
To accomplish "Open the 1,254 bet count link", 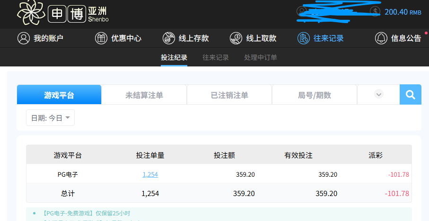I will [150, 174].
